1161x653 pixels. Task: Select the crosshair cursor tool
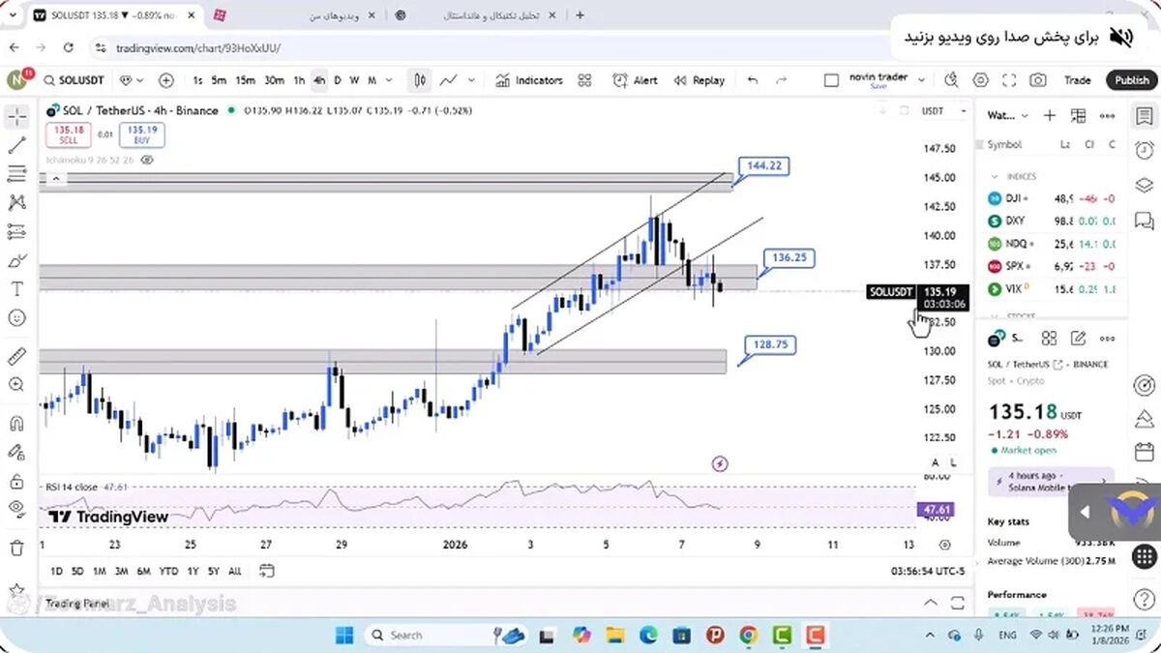click(x=16, y=117)
